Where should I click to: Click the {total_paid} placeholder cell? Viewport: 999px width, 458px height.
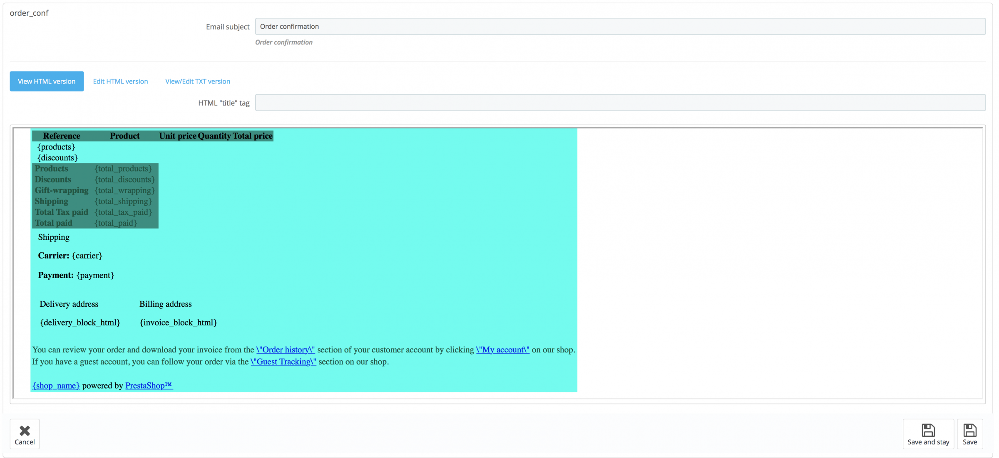coord(116,223)
